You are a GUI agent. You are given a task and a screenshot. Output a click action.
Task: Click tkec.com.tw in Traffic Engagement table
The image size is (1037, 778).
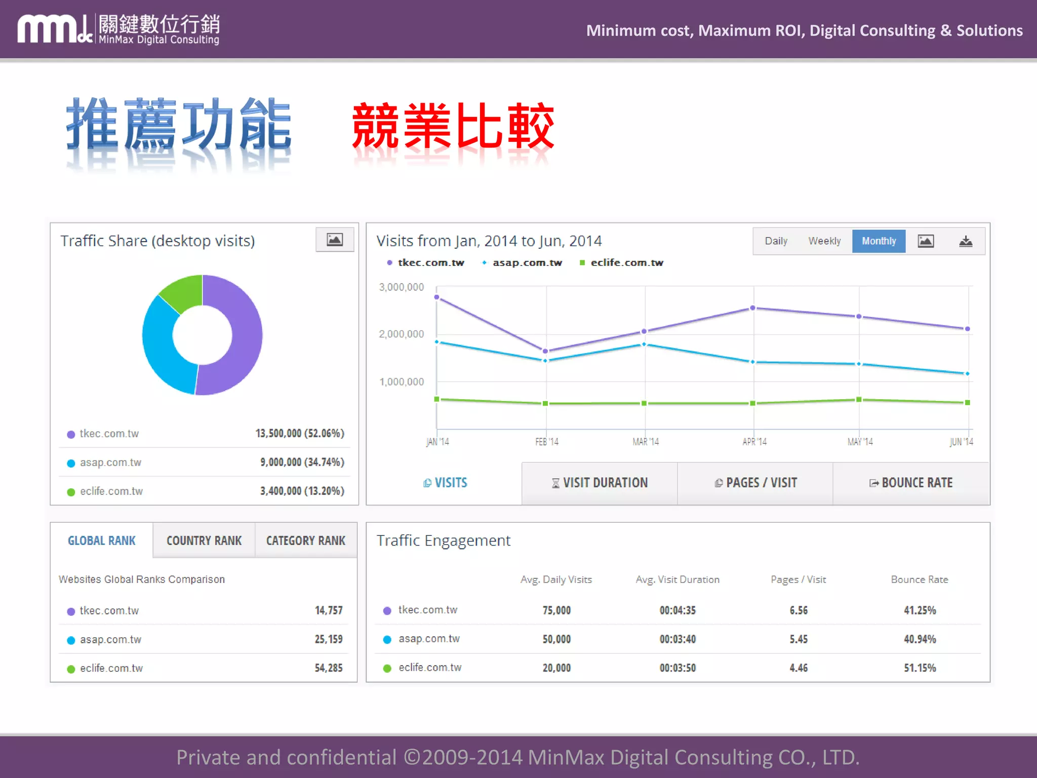[428, 610]
